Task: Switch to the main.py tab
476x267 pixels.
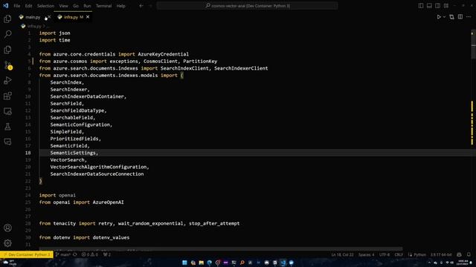Action: point(33,17)
